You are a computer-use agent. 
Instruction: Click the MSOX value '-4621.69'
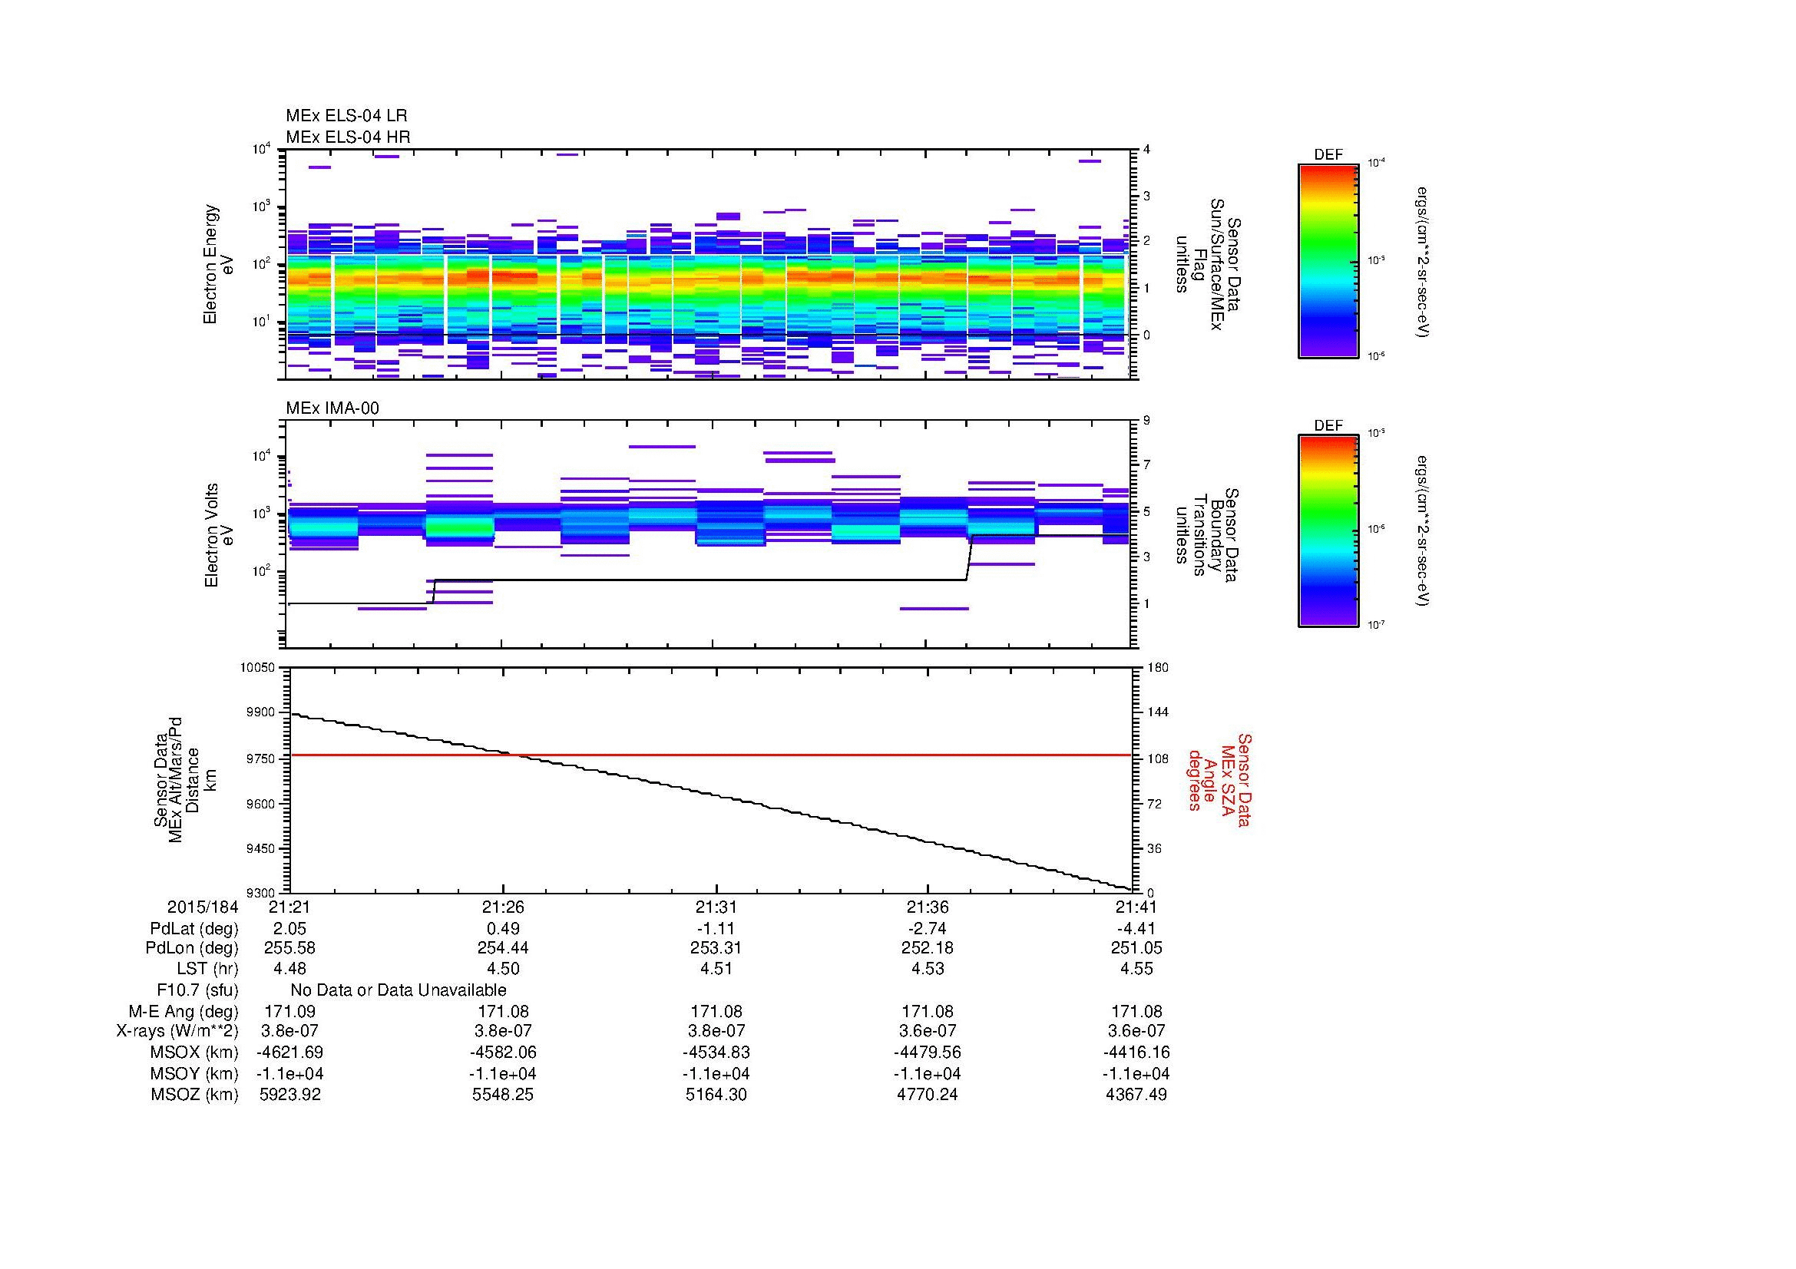pos(289,1053)
